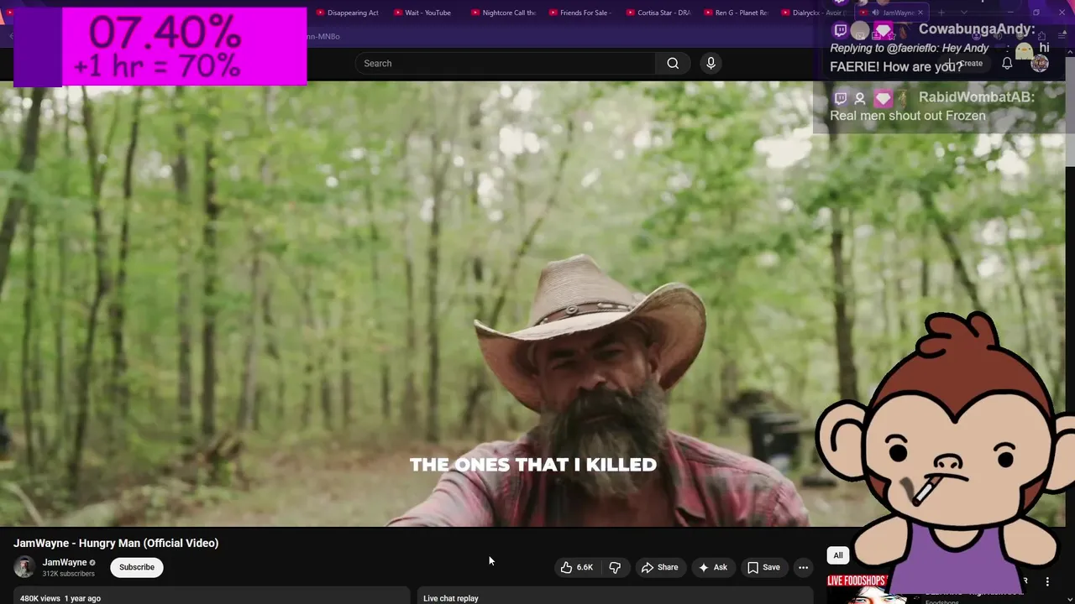Switch to the Wait - YouTube tab
The width and height of the screenshot is (1075, 604).
pyautogui.click(x=422, y=13)
